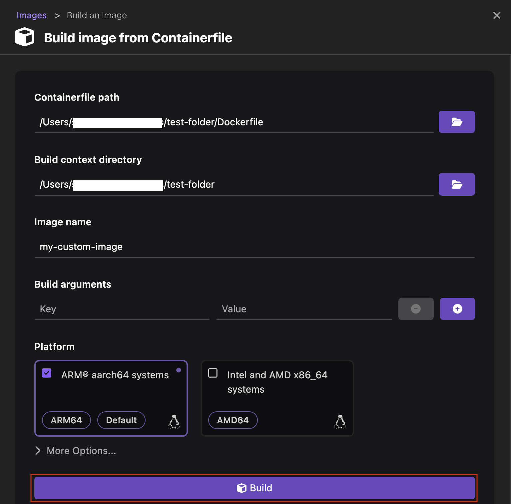Remove the build argument row

(x=415, y=309)
